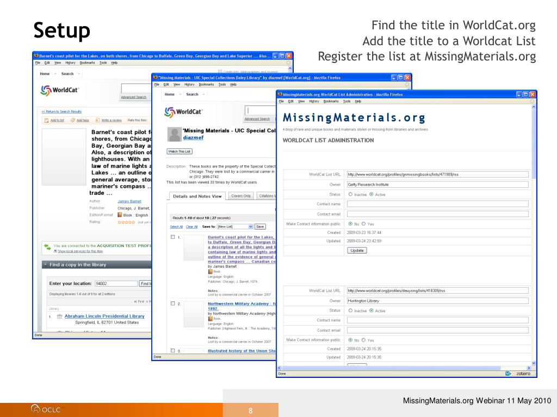Click the book icon next to Book : English
Image resolution: width=557 pixels, height=417 pixels.
coord(120,215)
